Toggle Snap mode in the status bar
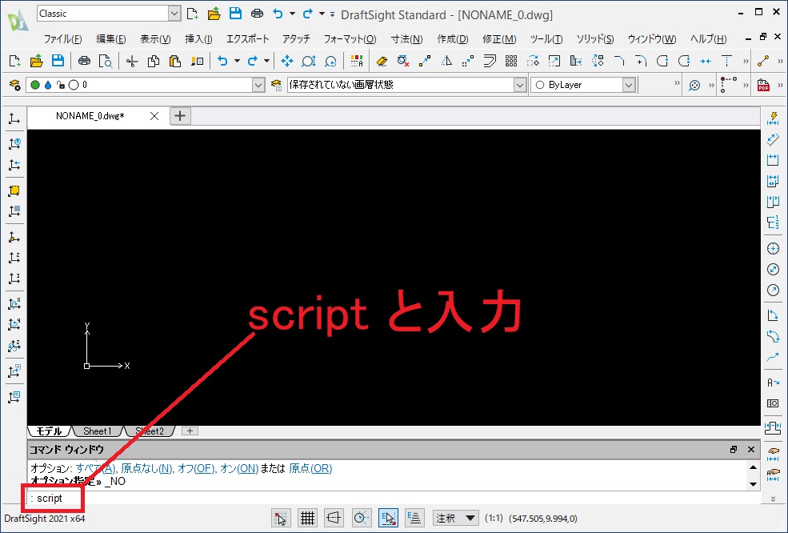Viewport: 788px width, 533px height. (x=281, y=518)
